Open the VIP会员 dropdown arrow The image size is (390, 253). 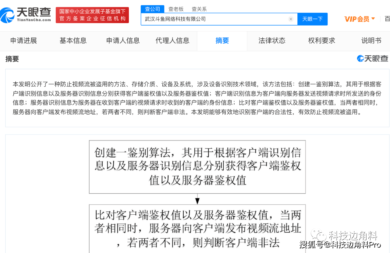point(373,19)
